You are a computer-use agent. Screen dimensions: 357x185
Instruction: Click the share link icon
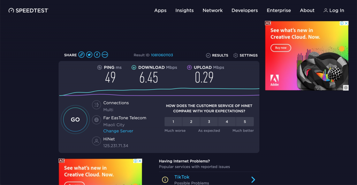[81, 55]
